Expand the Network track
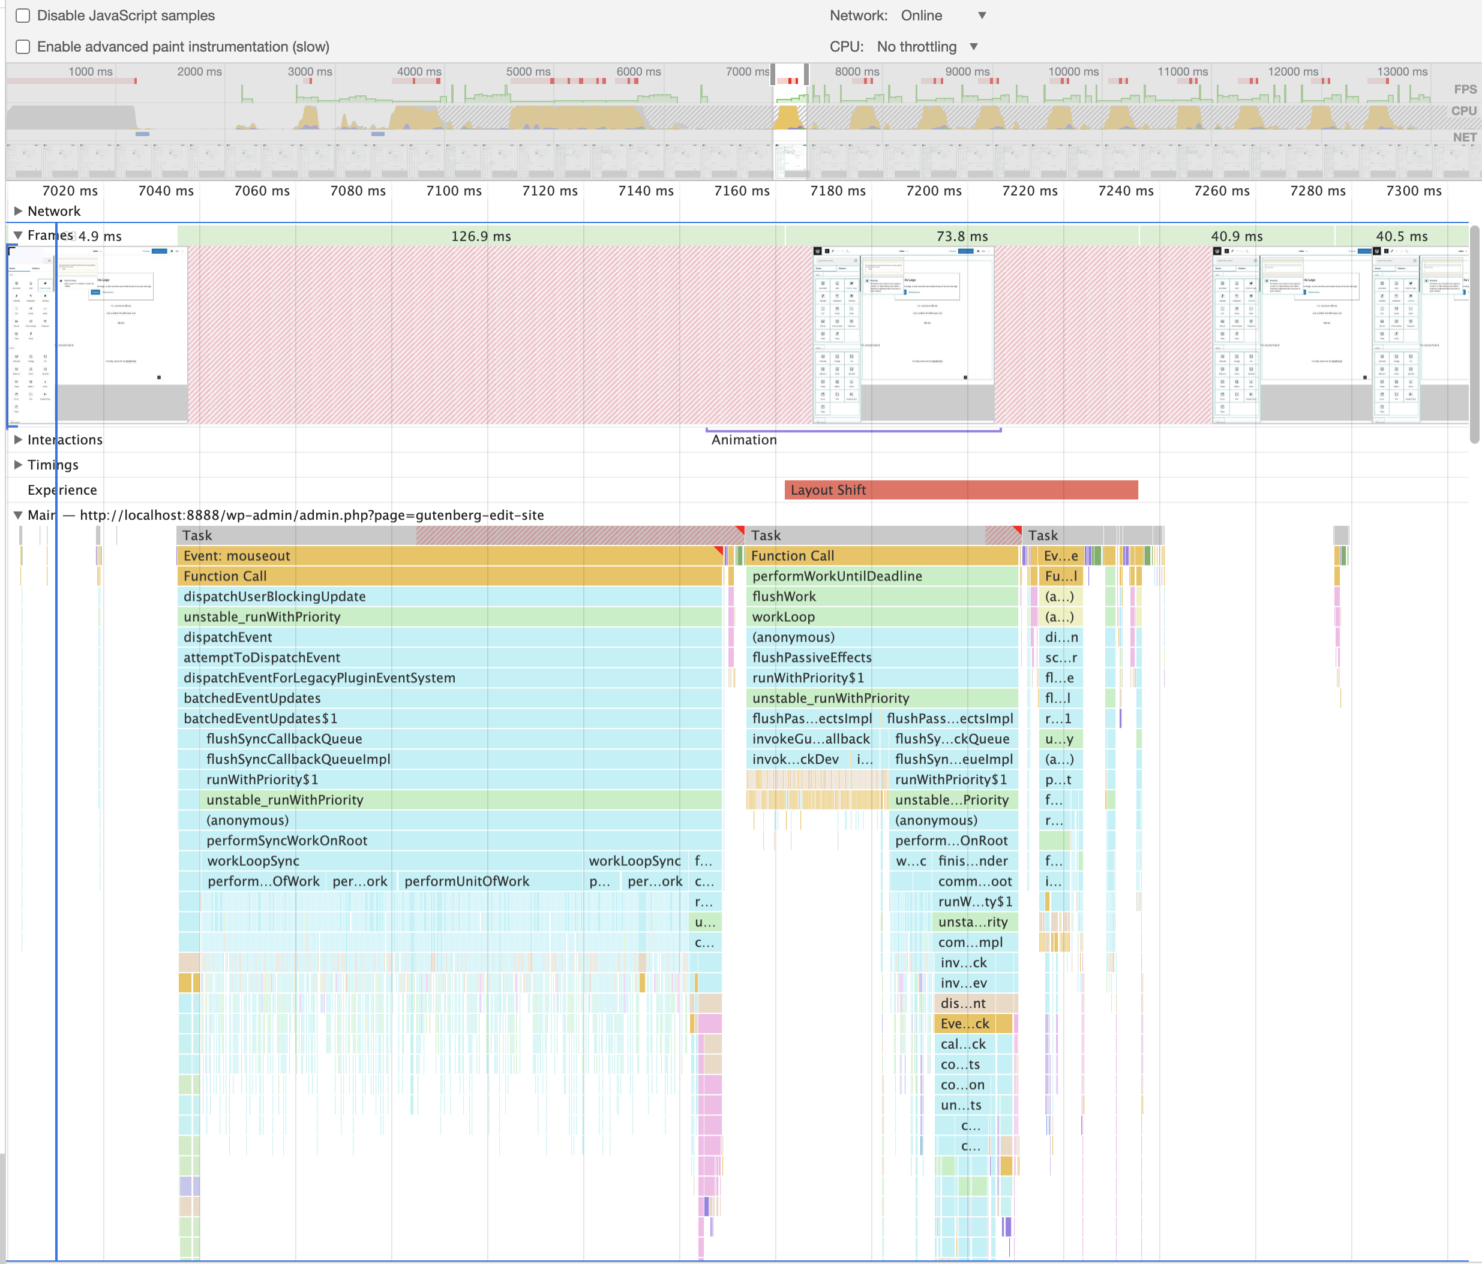Viewport: 1482px width, 1264px height. (x=18, y=212)
